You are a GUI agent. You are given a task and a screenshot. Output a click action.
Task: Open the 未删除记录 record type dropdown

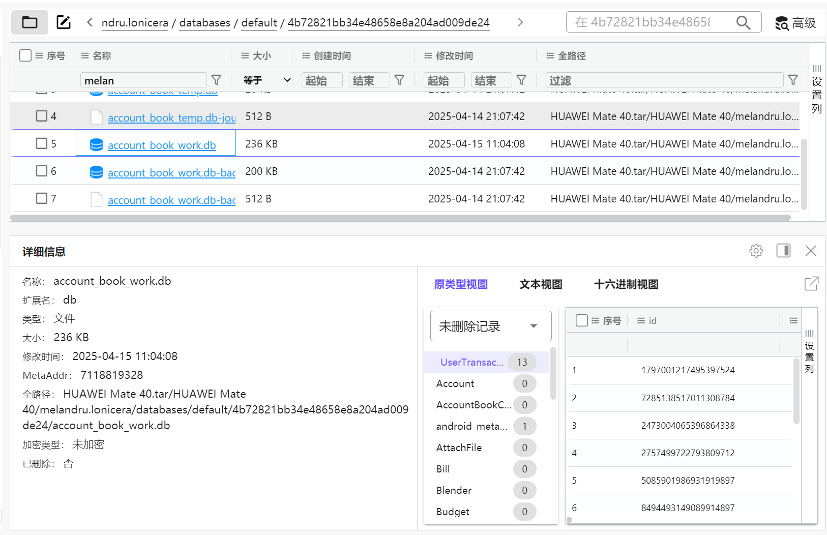490,326
